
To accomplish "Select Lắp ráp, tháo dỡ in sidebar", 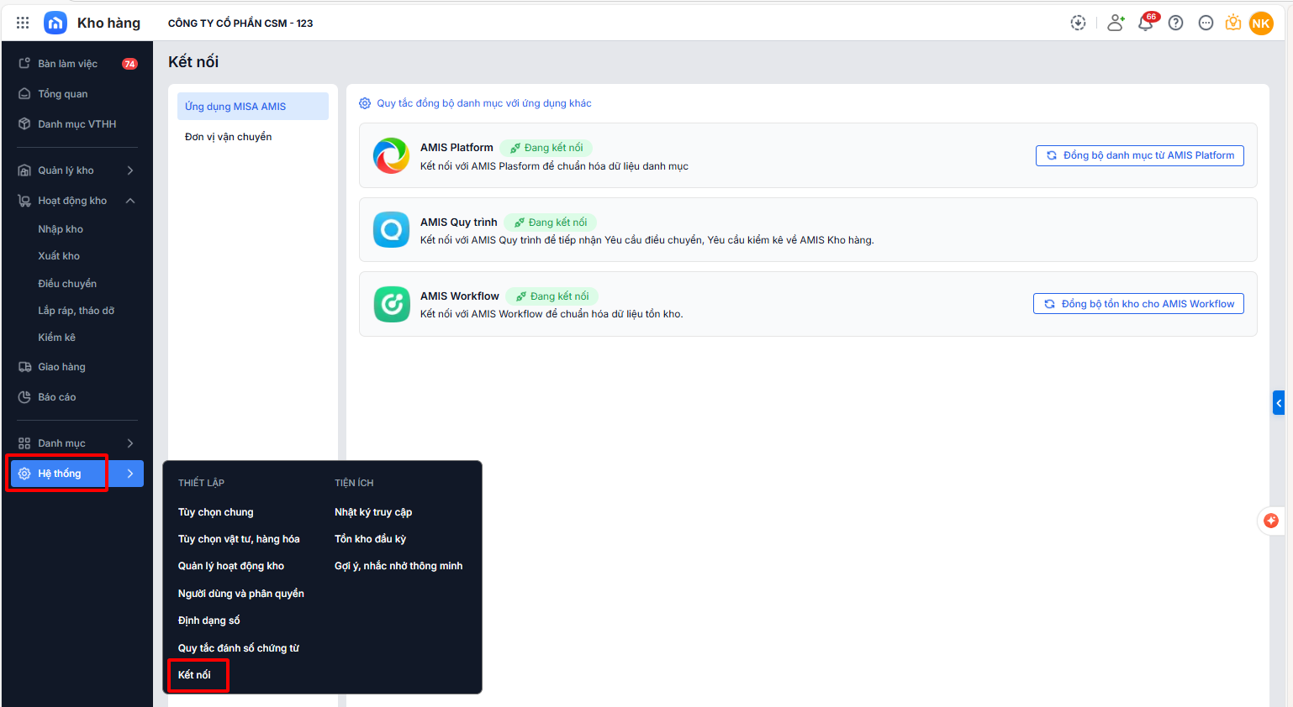I will tap(77, 311).
